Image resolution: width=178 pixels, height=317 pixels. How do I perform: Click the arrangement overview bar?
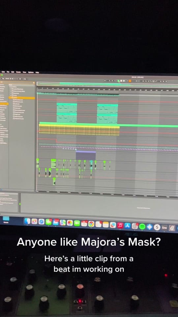pos(107,84)
